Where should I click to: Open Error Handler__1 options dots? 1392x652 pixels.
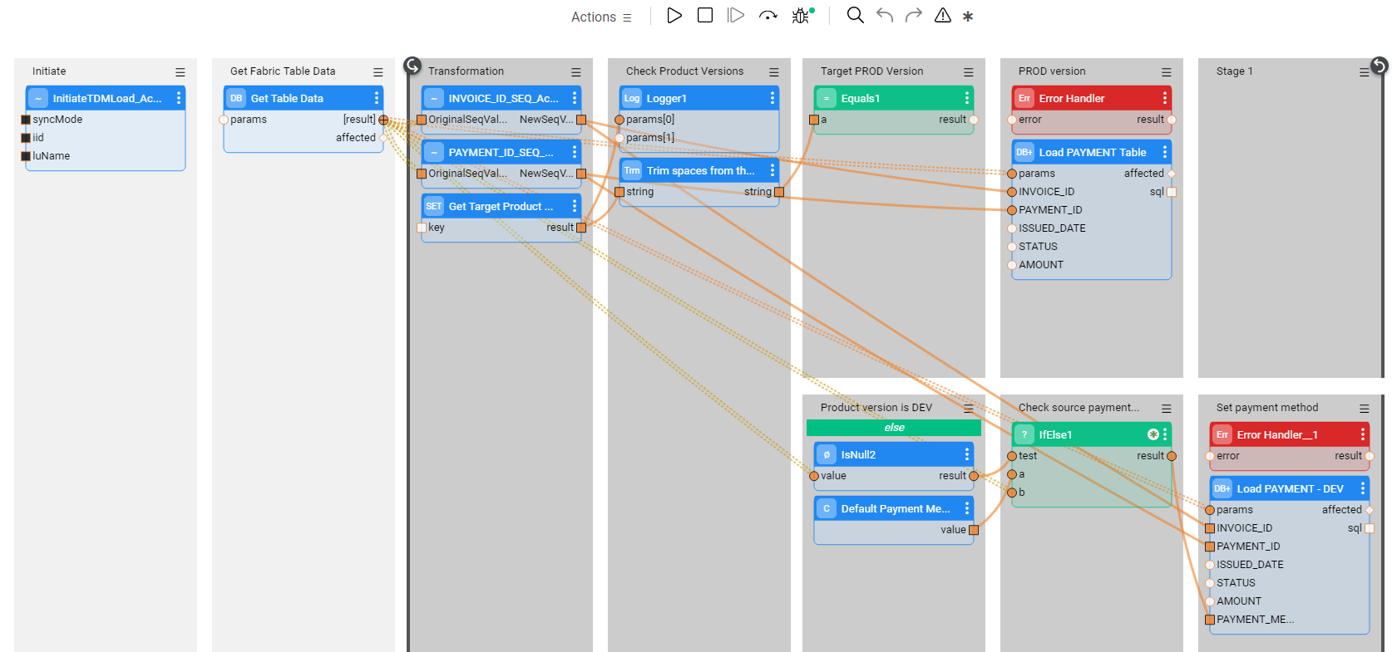point(1363,434)
